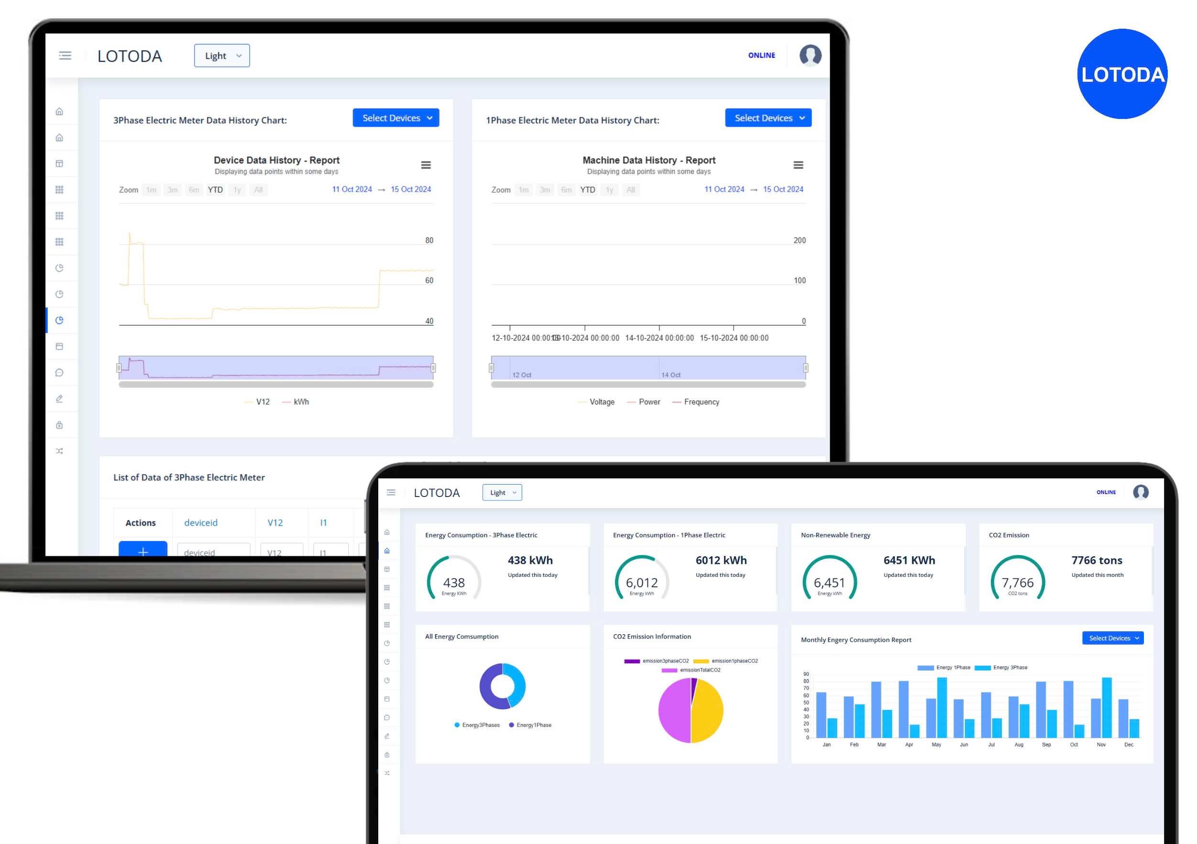Open the hamburger menu in the tablet header
This screenshot has width=1197, height=844.
click(x=391, y=492)
